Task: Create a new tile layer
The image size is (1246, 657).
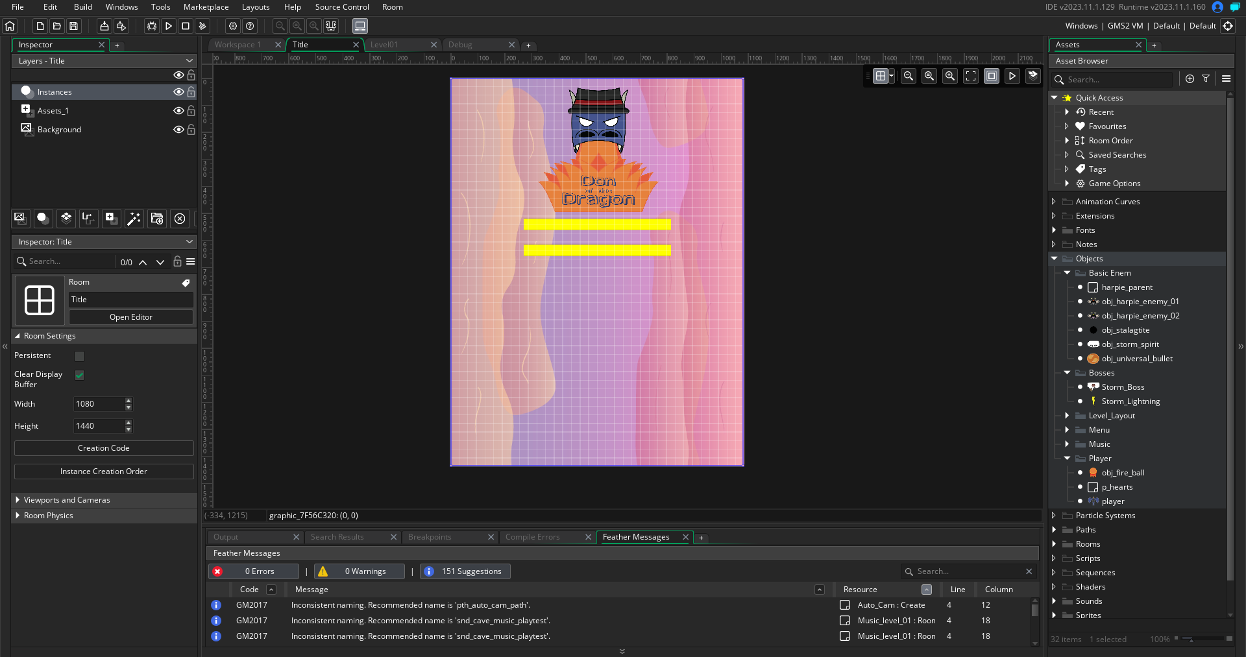Action: click(x=66, y=219)
